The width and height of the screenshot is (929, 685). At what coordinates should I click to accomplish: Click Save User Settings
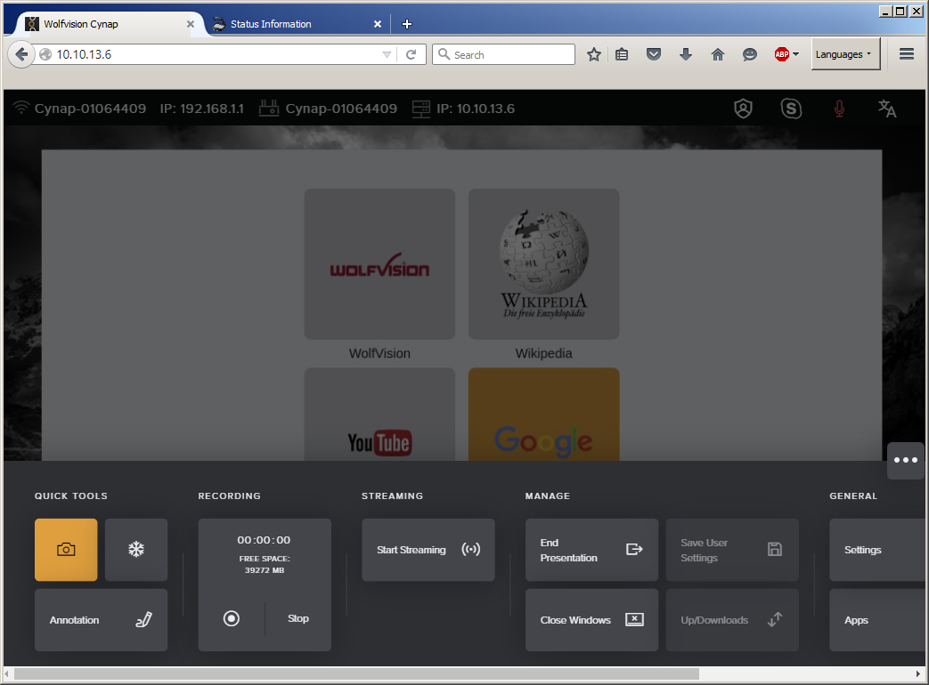732,550
